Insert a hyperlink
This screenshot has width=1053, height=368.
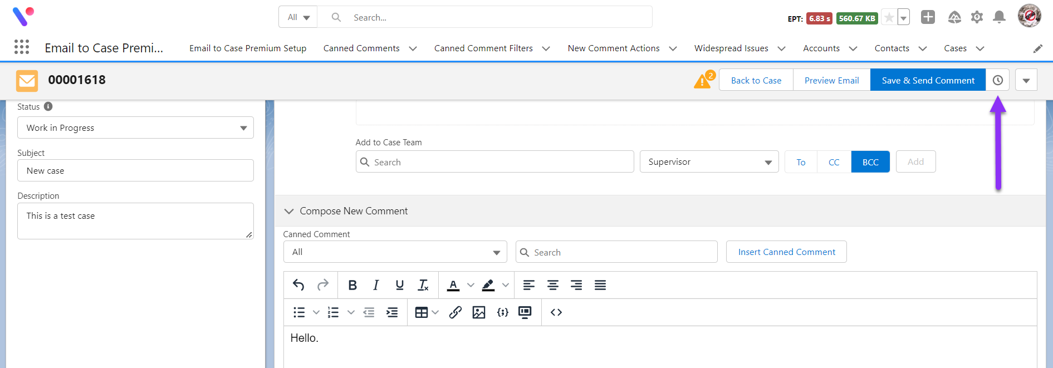[455, 312]
